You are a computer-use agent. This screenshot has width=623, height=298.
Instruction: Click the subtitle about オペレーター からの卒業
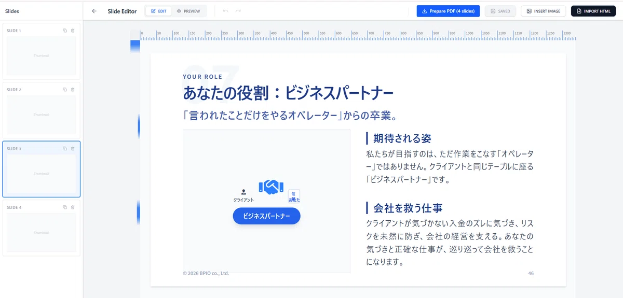click(x=290, y=115)
